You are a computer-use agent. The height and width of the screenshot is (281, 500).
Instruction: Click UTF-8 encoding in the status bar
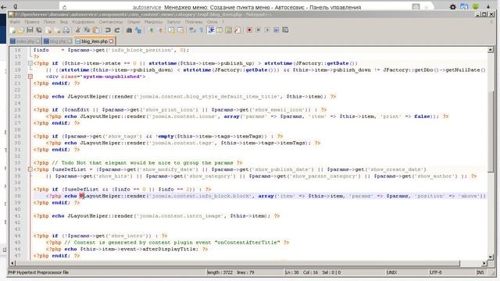pos(436,272)
